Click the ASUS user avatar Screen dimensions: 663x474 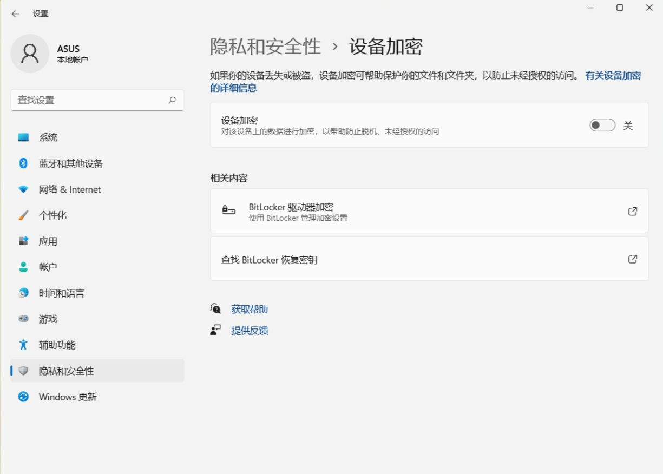[x=30, y=54]
